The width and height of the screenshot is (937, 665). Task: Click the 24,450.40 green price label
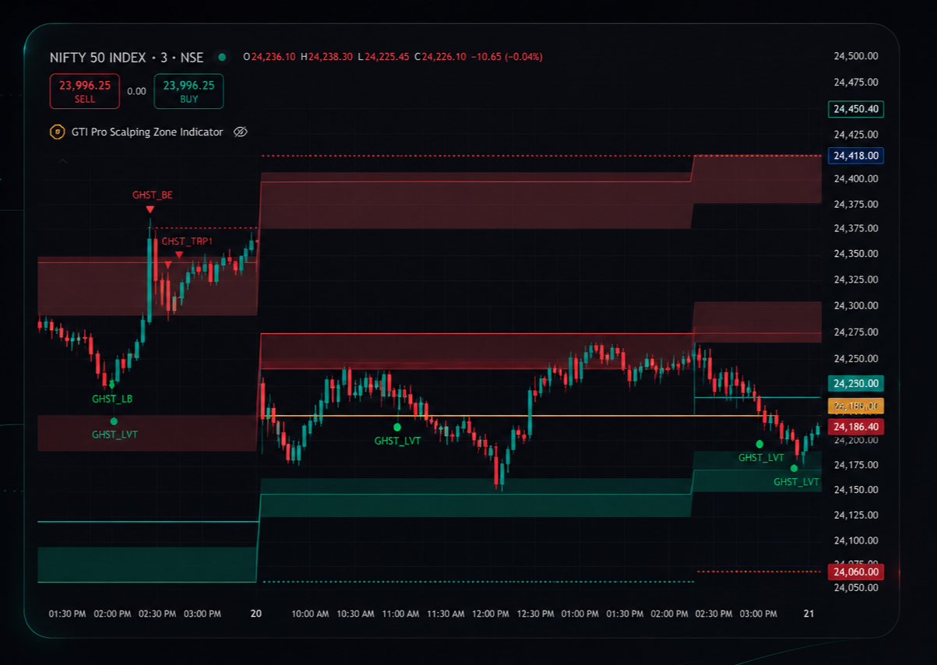[856, 109]
